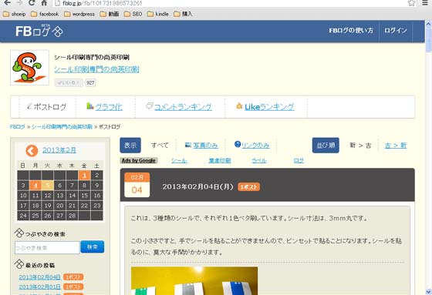Click the つぶやき検索 search input field

pyautogui.click(x=47, y=248)
